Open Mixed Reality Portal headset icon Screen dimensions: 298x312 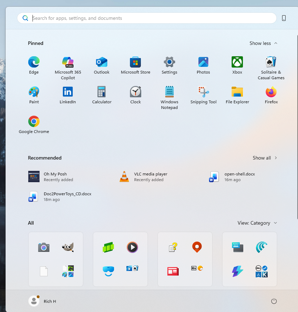108,271
